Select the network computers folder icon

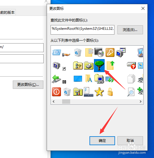tap(78, 66)
